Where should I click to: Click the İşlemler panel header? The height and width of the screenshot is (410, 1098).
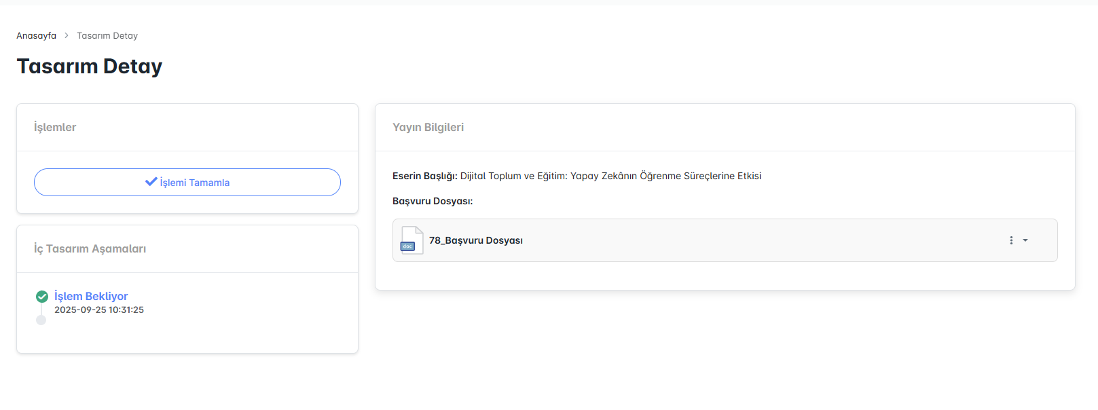coord(55,127)
